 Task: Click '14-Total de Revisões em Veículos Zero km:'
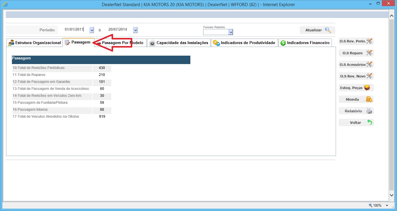pyautogui.click(x=47, y=96)
